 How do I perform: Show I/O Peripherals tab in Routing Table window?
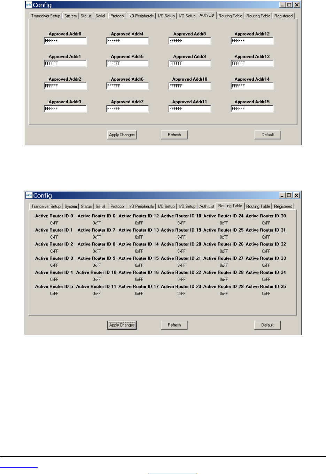point(141,207)
